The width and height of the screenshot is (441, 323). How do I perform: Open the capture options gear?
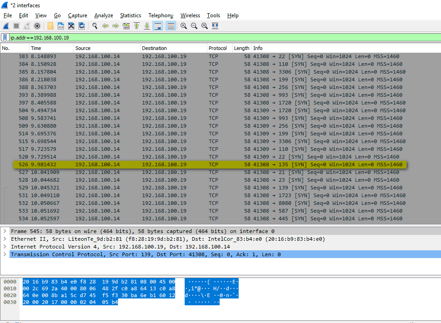coord(37,26)
